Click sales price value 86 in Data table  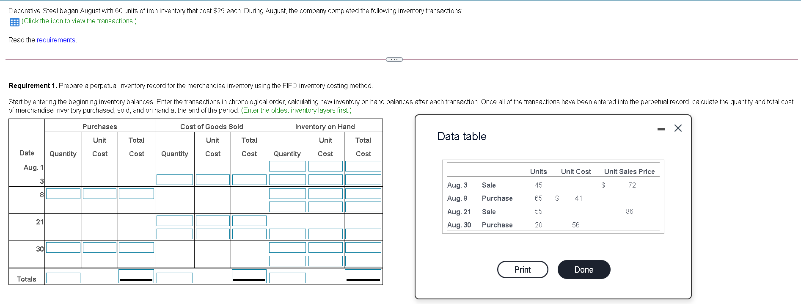pos(630,211)
